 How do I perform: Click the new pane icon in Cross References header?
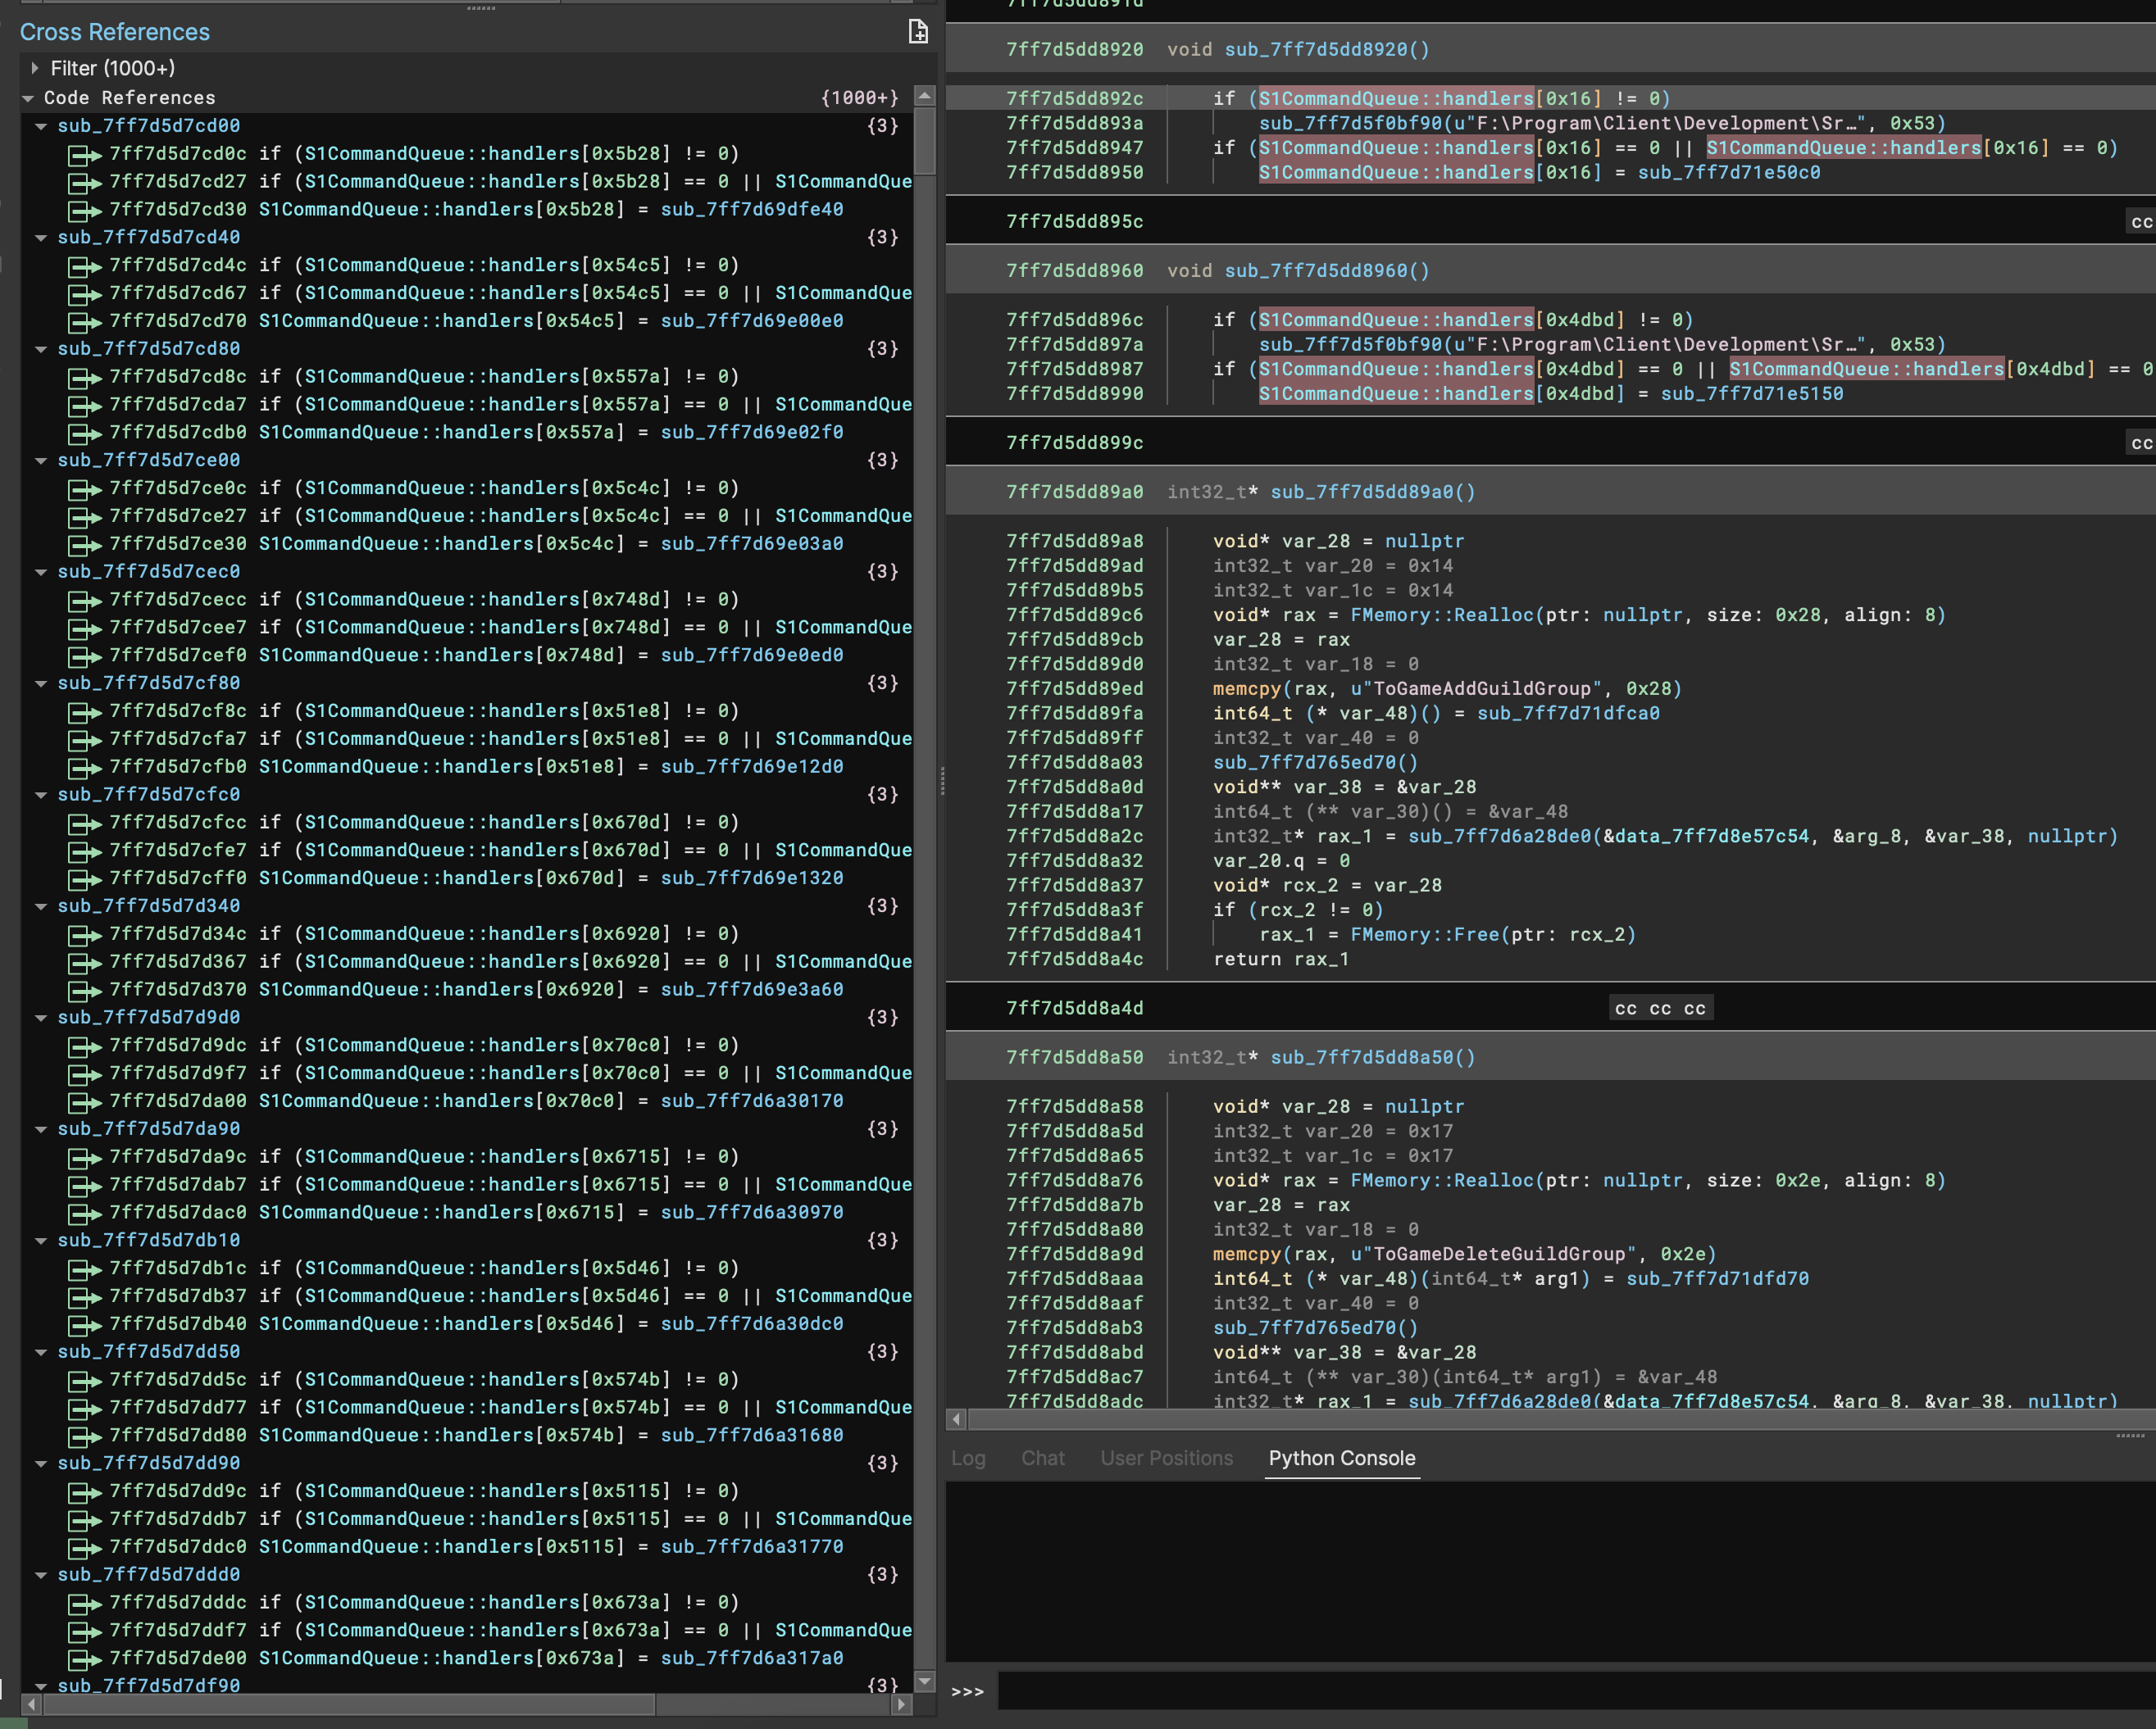coord(918,33)
